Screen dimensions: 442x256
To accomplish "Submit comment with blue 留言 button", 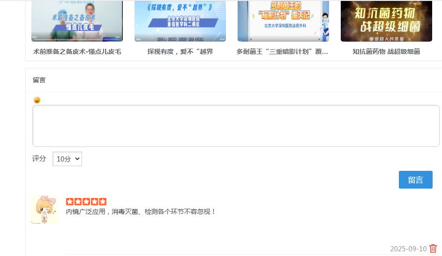I will click(x=415, y=180).
